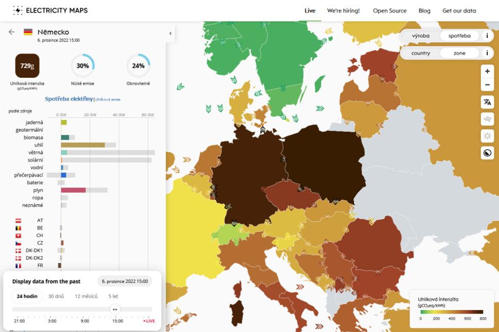Click the Switzerland flag in exchange list
499x332 pixels.
click(x=19, y=236)
